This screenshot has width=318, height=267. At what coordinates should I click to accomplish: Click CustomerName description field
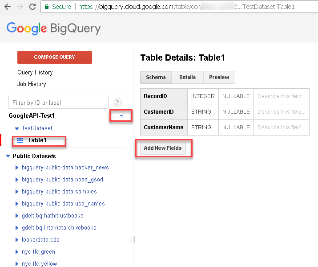pyautogui.click(x=282, y=127)
